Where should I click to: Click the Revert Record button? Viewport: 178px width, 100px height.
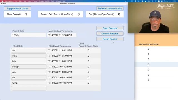coord(110,39)
